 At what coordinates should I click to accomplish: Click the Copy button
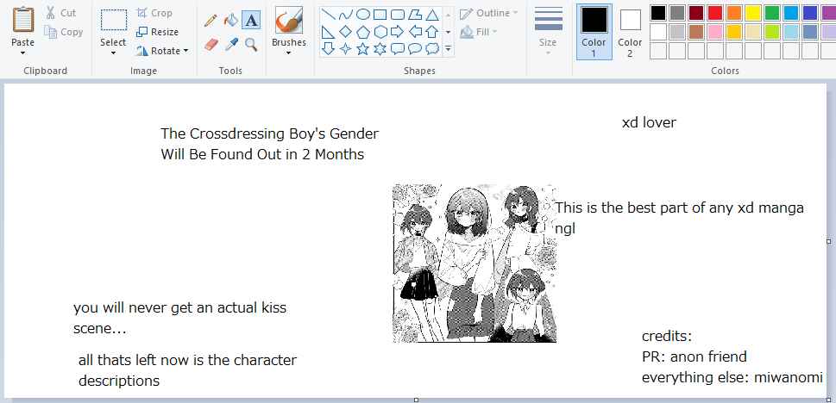click(x=64, y=32)
